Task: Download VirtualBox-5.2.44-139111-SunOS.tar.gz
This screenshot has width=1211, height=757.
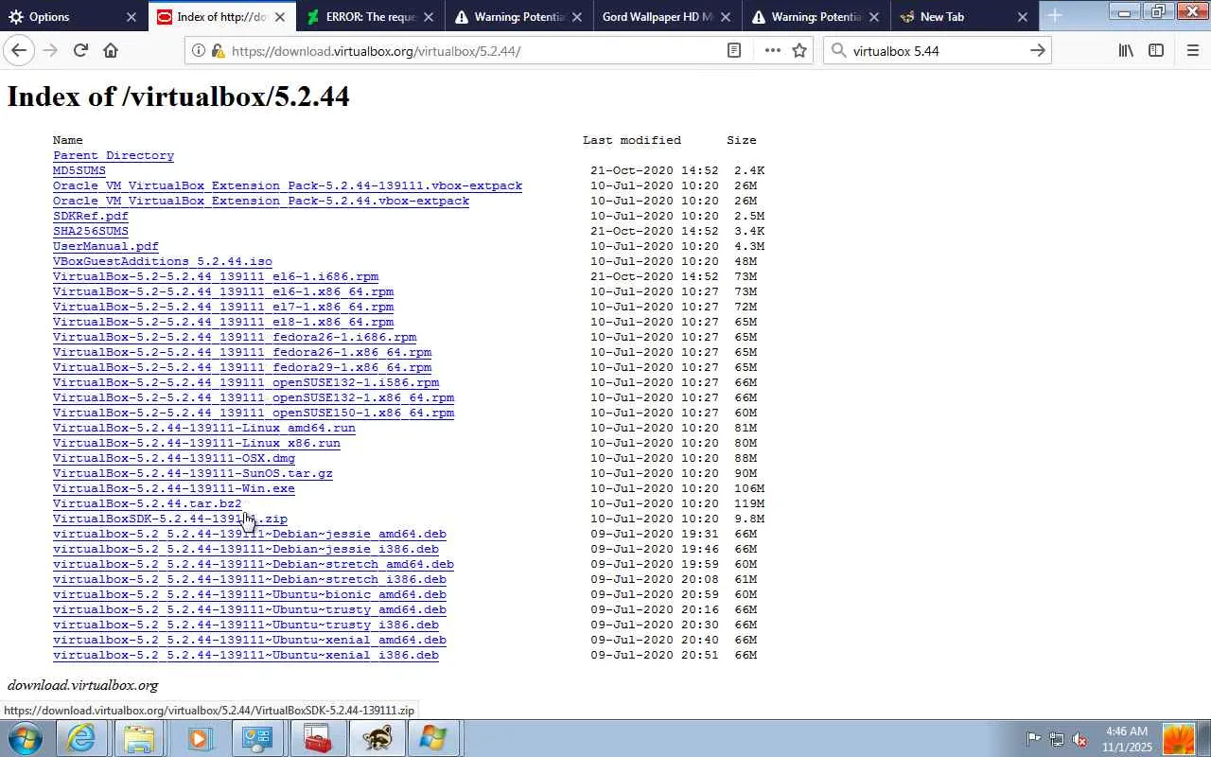Action: [193, 473]
